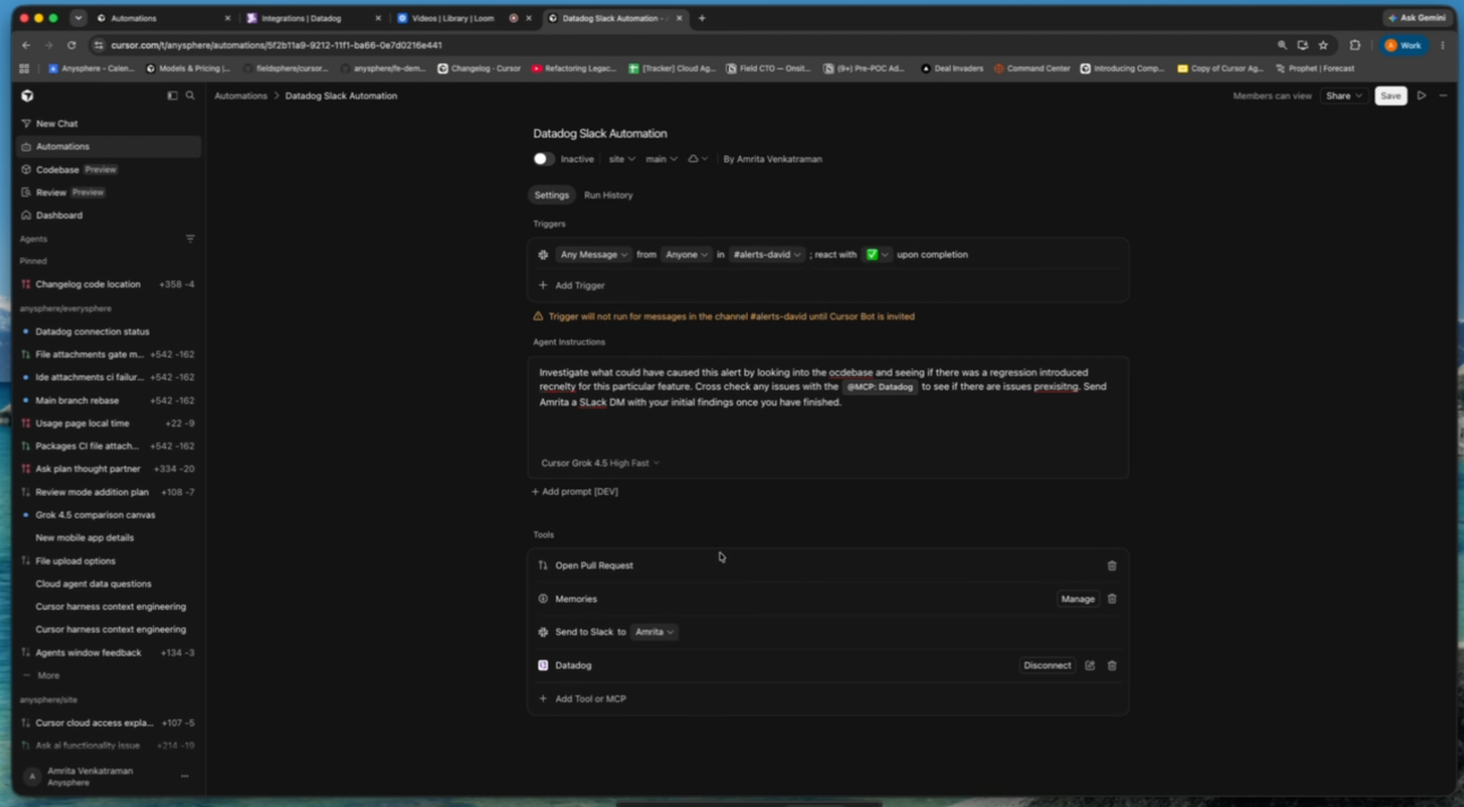Edit the Datadog MCP configuration
This screenshot has width=1464, height=807.
pyautogui.click(x=1089, y=666)
